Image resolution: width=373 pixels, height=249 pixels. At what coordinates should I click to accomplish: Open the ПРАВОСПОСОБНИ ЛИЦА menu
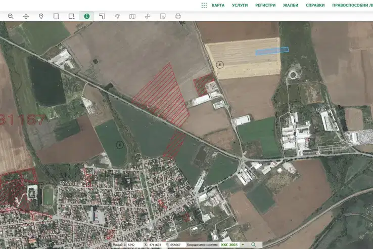click(x=353, y=5)
